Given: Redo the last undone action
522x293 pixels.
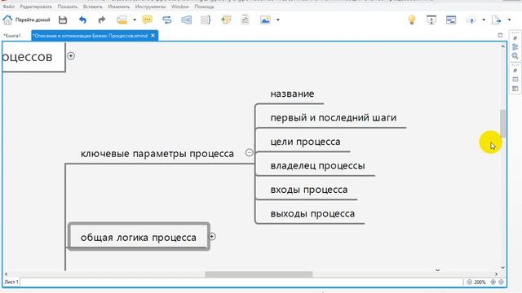Looking at the screenshot, I should point(102,20).
